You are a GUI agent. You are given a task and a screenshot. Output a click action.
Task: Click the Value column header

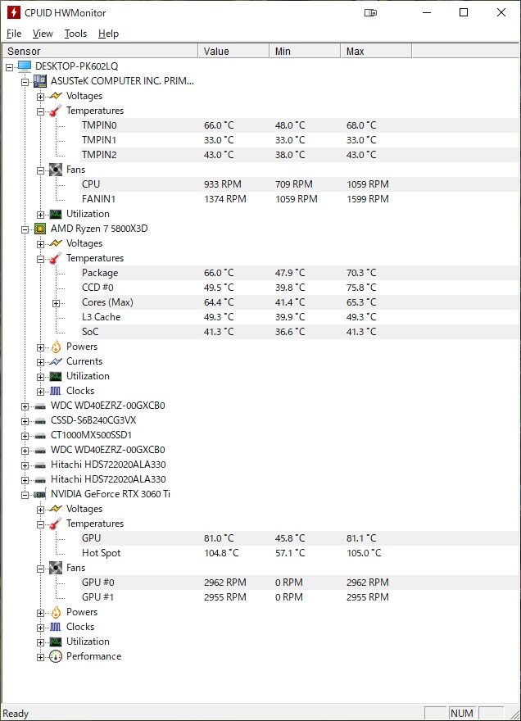tap(233, 51)
